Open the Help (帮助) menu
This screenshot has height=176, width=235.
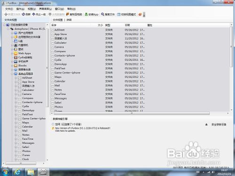tap(71, 9)
